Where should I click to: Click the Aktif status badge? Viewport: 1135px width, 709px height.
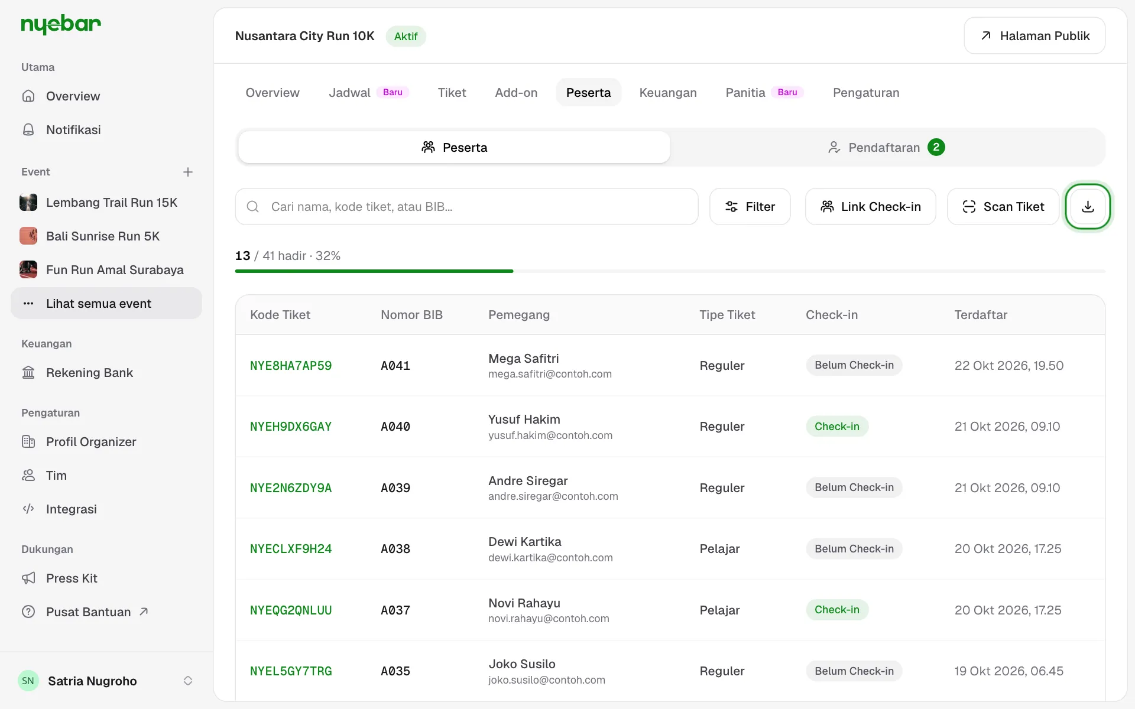click(406, 36)
